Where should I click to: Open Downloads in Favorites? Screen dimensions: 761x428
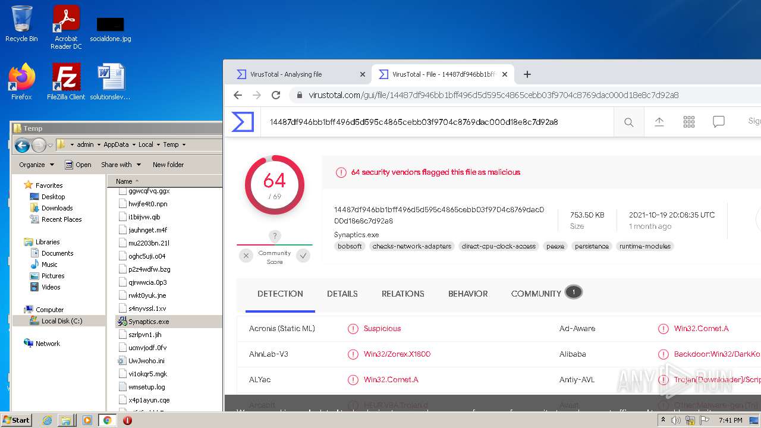pos(57,208)
